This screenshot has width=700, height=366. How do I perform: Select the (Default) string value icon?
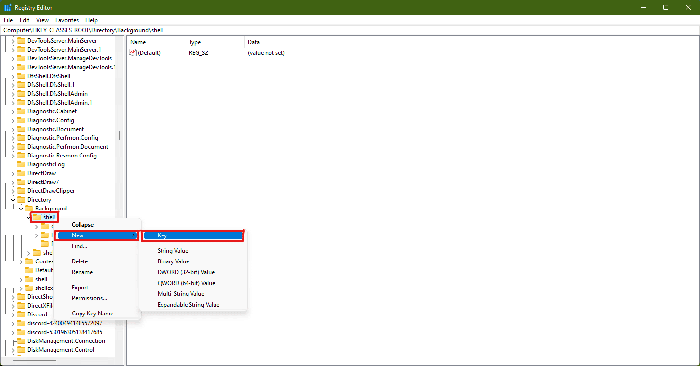[133, 52]
